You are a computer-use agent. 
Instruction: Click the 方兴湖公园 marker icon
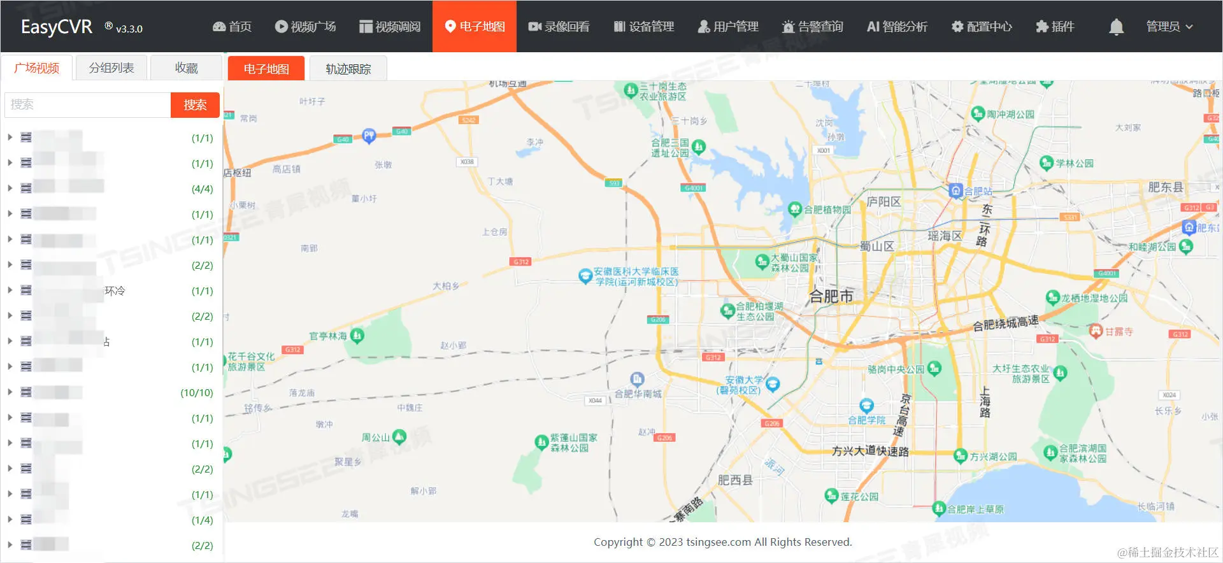(x=961, y=455)
